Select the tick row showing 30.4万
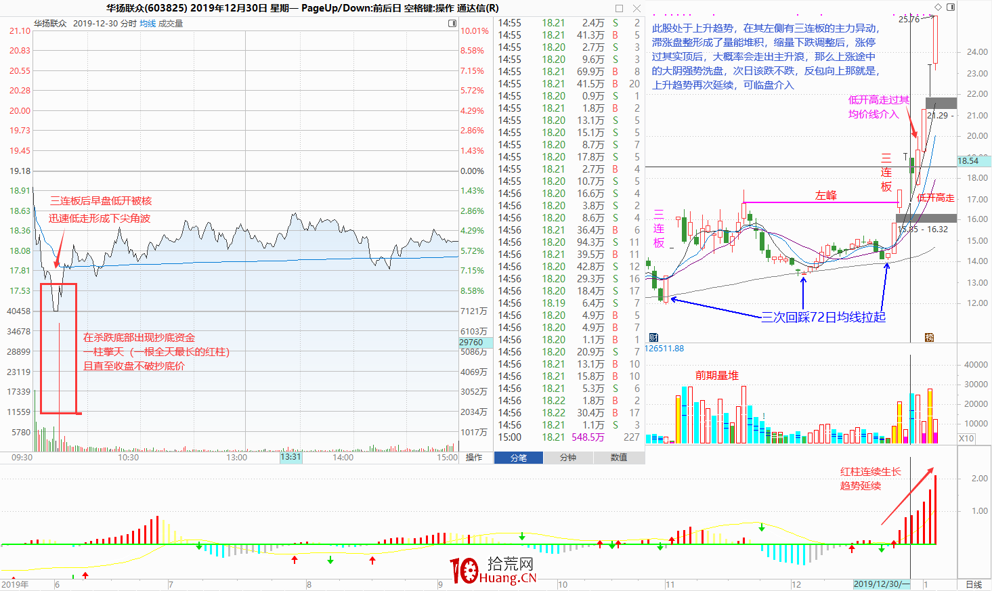 (569, 413)
